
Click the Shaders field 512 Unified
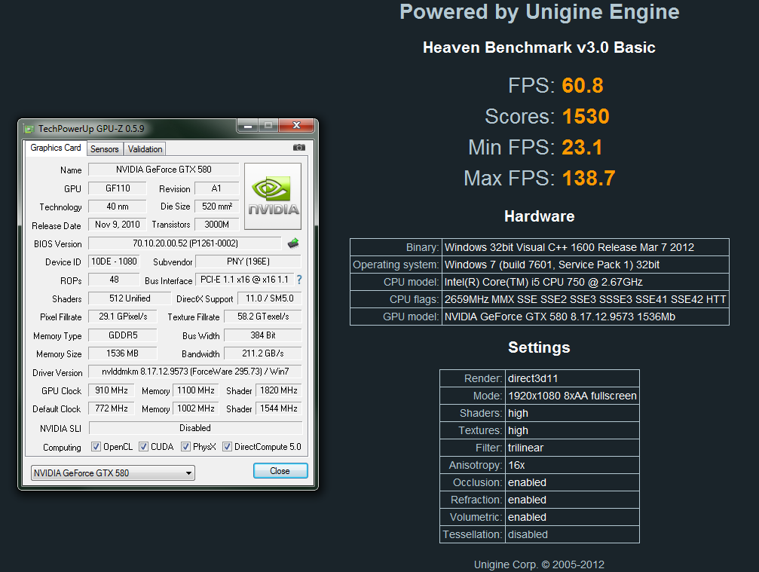pyautogui.click(x=130, y=298)
